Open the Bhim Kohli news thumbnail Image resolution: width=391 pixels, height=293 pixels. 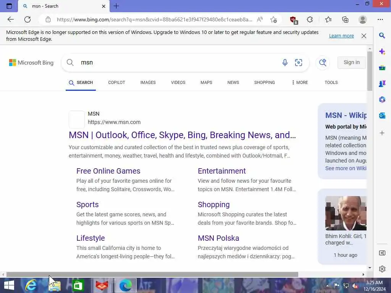coord(346,213)
